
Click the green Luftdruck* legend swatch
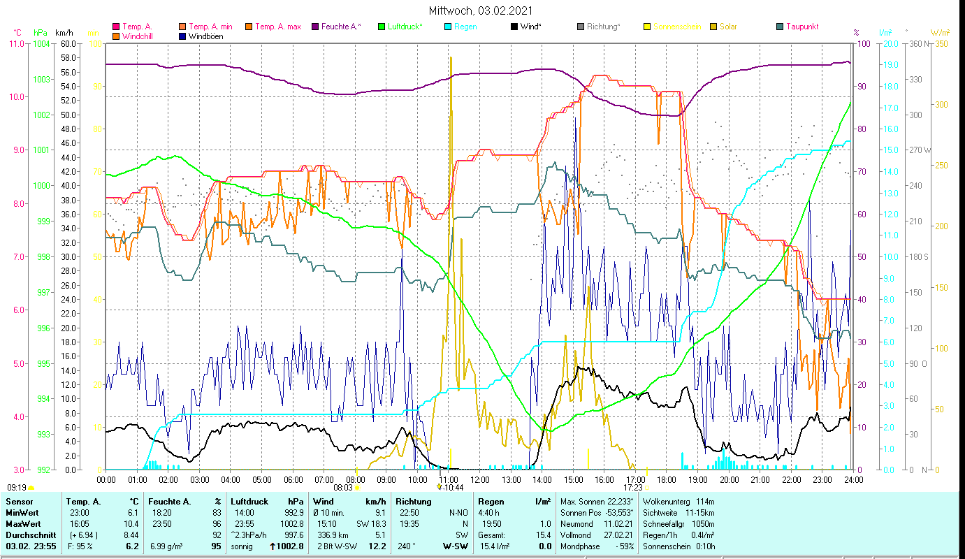pos(381,27)
